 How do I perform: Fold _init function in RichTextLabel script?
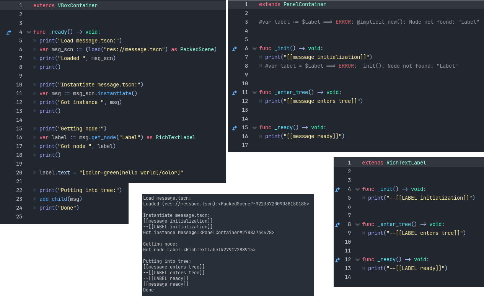(357, 189)
